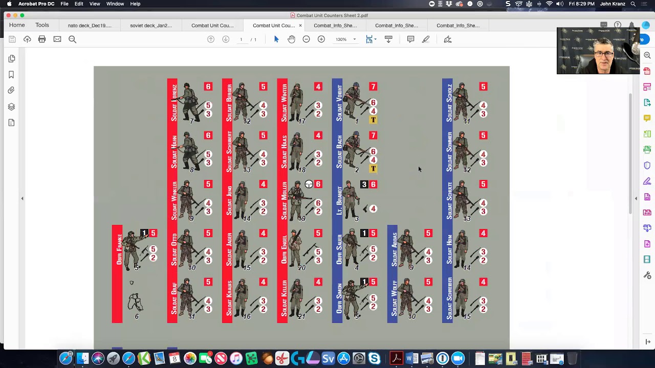Open Scan & OCR tool in right pane
Image resolution: width=655 pixels, height=368 pixels.
[x=647, y=150]
